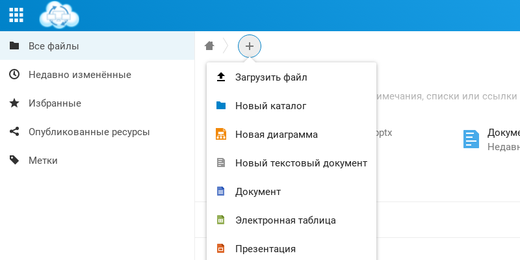The width and height of the screenshot is (520, 260).
Task: Go to home folder breadcrumb icon
Action: (209, 45)
